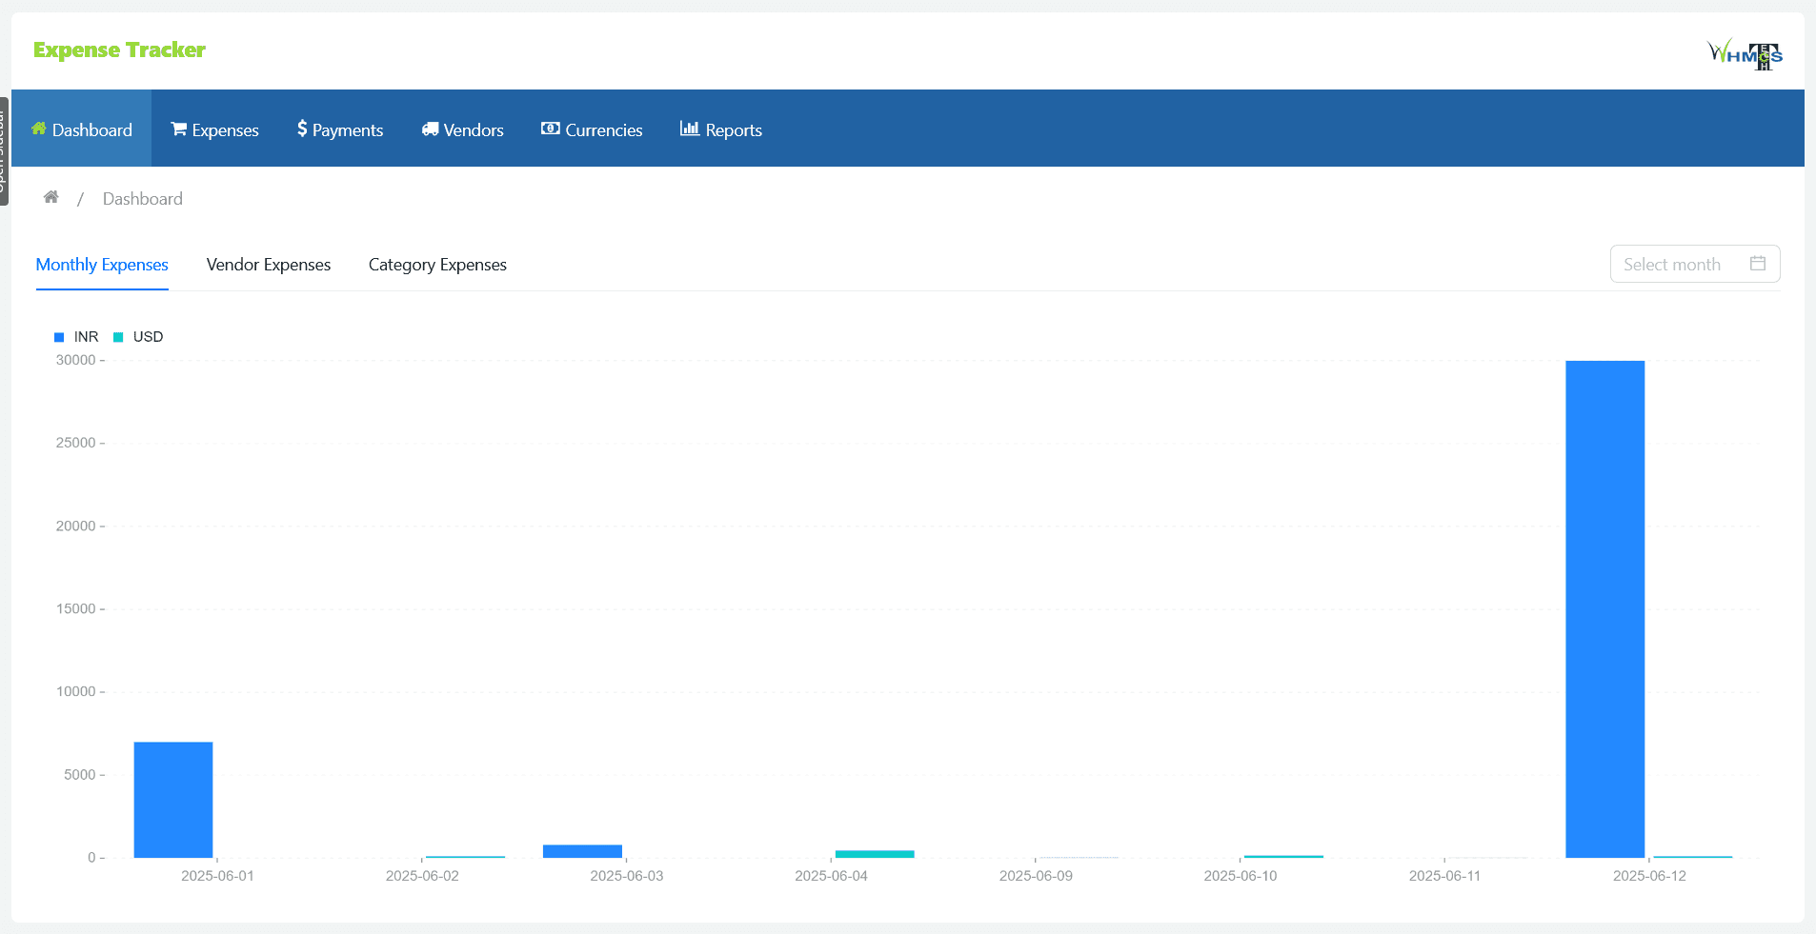Select the Monthly Expenses tab
This screenshot has width=1816, height=934.
pyautogui.click(x=102, y=265)
